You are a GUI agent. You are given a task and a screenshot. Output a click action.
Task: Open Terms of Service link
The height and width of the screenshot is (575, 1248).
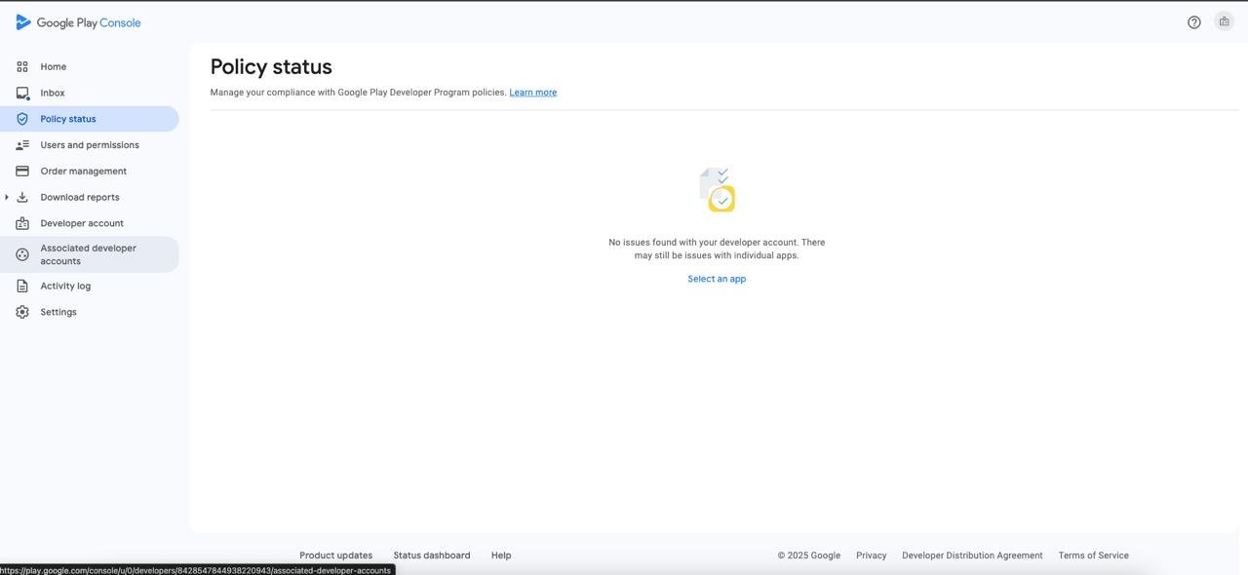pos(1094,556)
